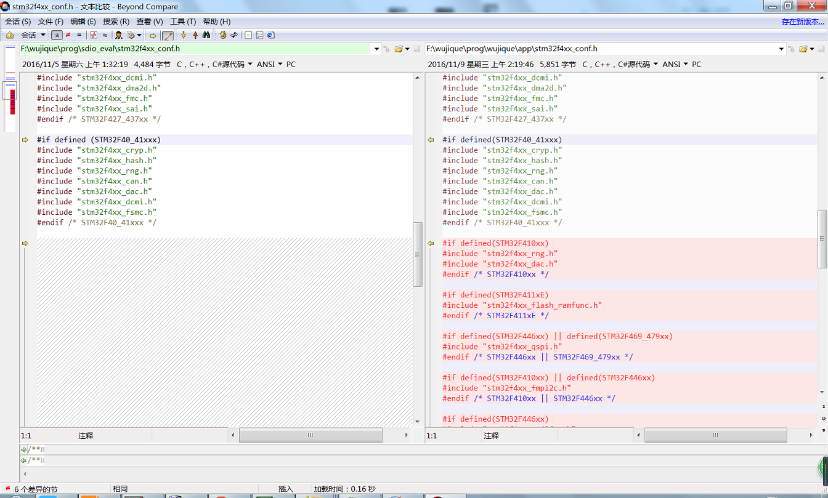Click right pane open-folder browse icon
Viewport: 828px width, 498px height.
[804, 49]
